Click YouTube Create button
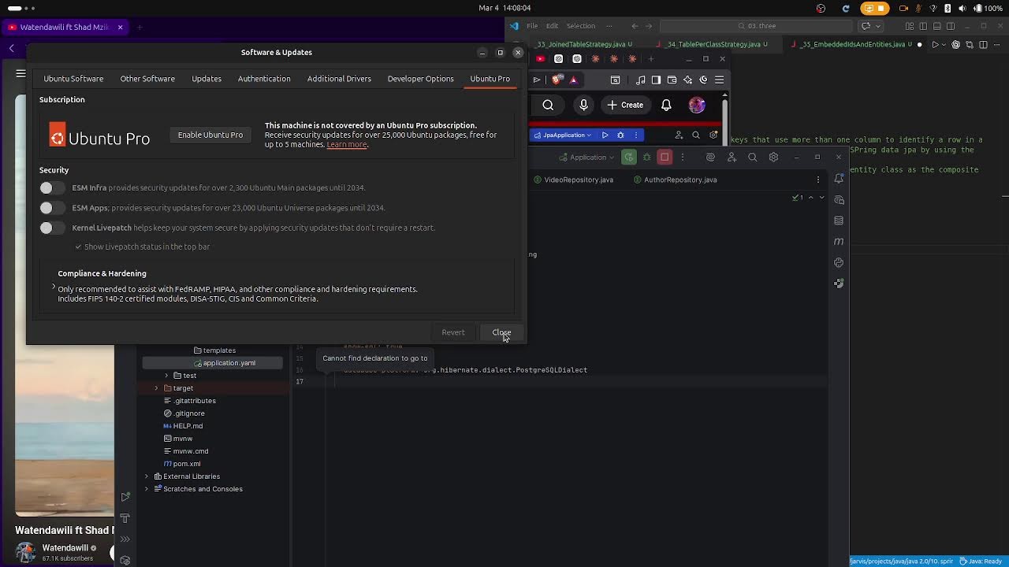Image resolution: width=1009 pixels, height=567 pixels. [x=625, y=105]
